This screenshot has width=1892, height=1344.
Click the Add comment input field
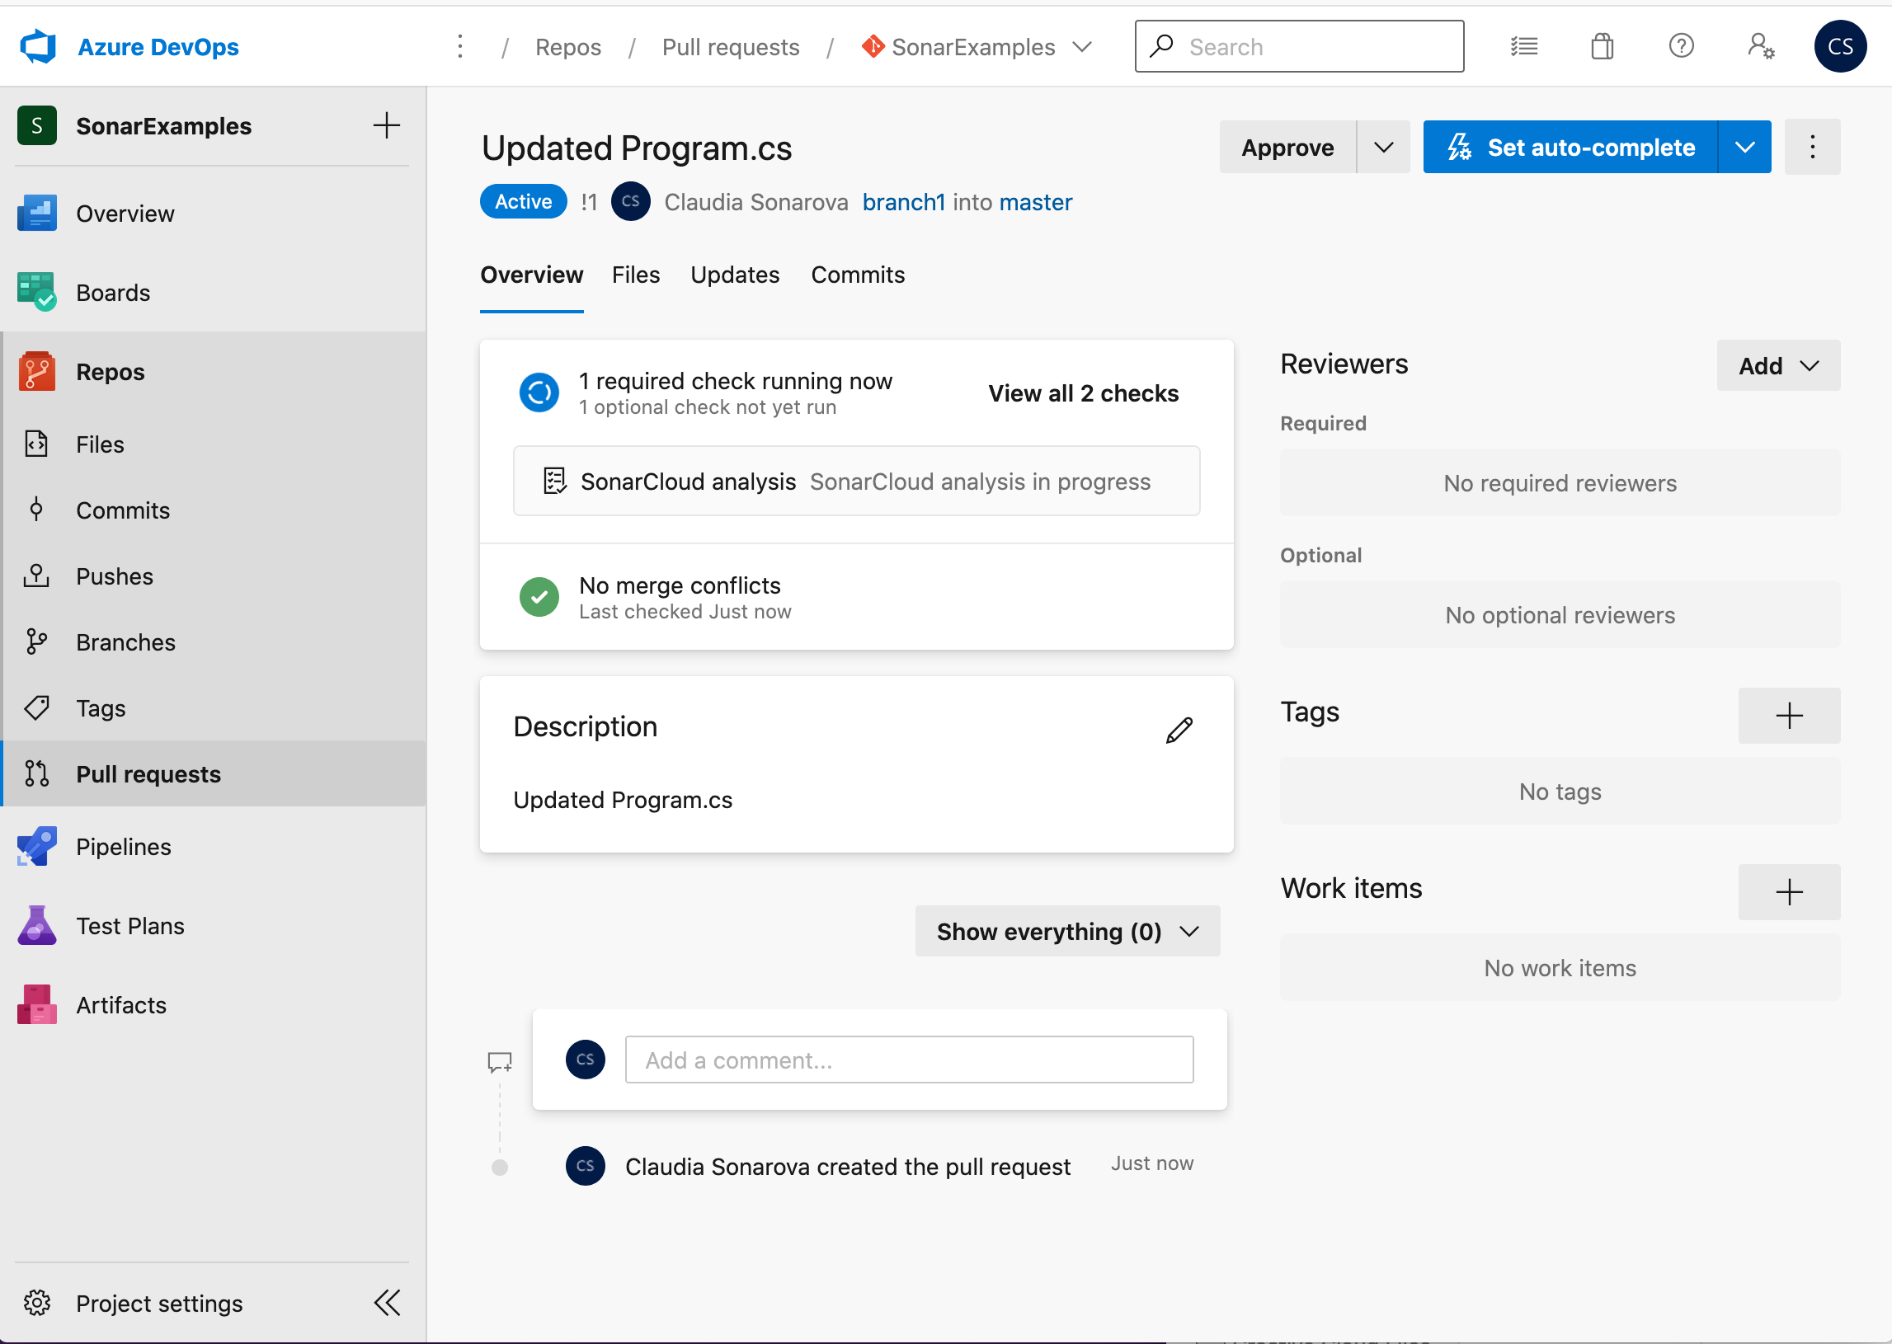tap(909, 1060)
